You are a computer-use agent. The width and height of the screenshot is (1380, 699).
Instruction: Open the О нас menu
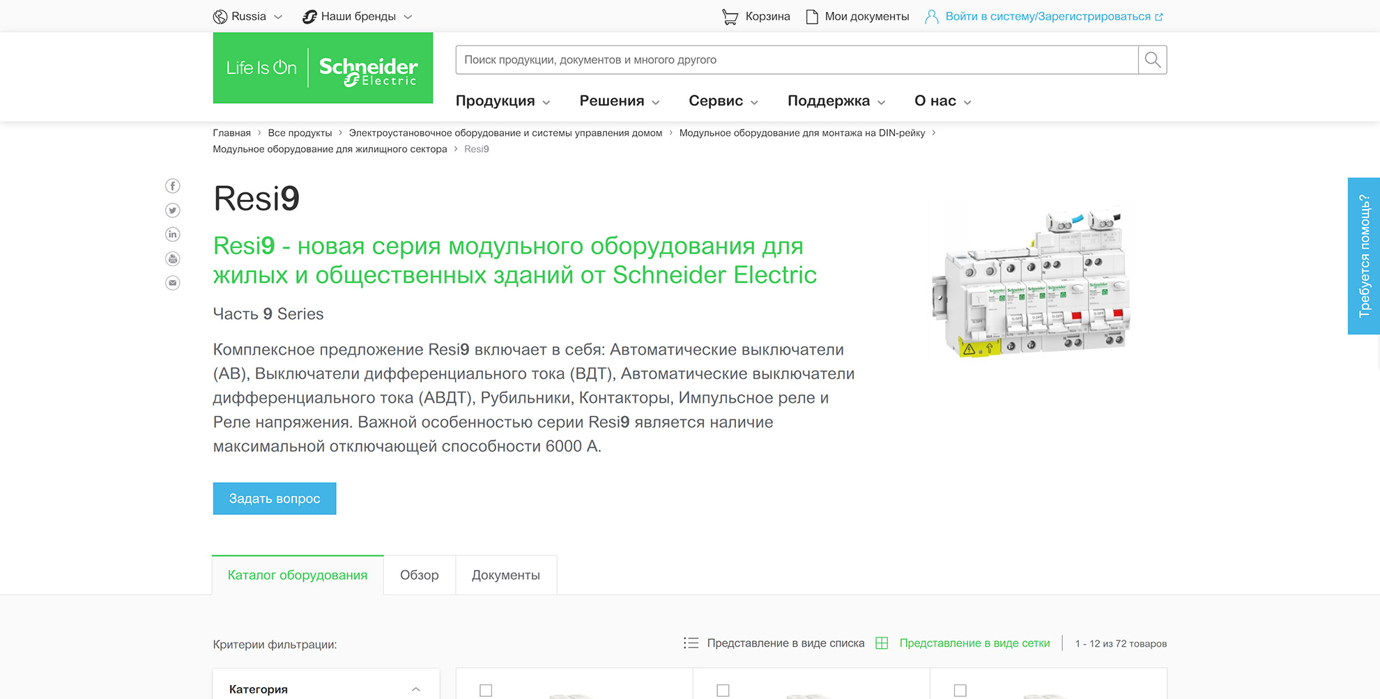(943, 101)
